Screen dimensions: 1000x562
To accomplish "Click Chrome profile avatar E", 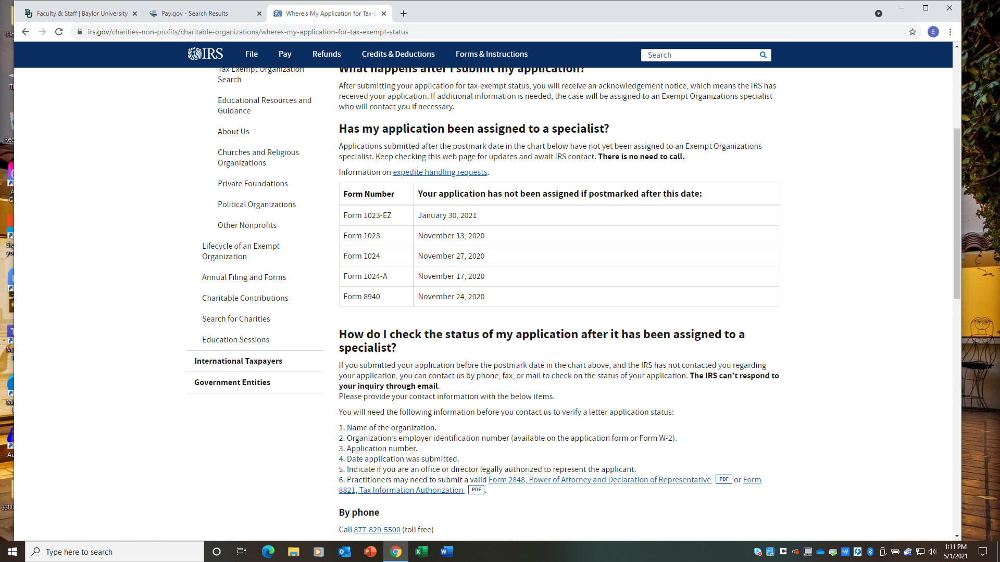I will click(x=933, y=32).
